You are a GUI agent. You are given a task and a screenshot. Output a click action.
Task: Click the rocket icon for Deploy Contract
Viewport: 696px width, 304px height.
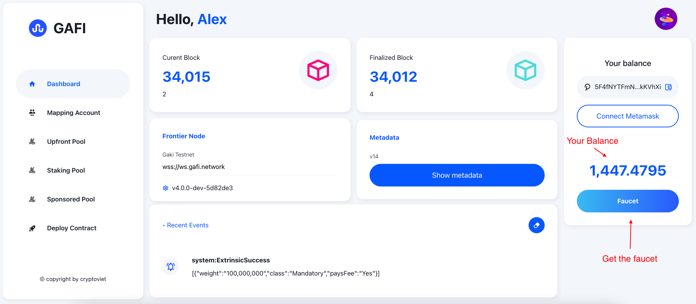click(32, 228)
